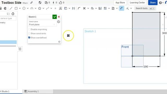The image size is (167, 94).
Task: Expand the circle tool dropdown arrow
Action: (x=28, y=8)
